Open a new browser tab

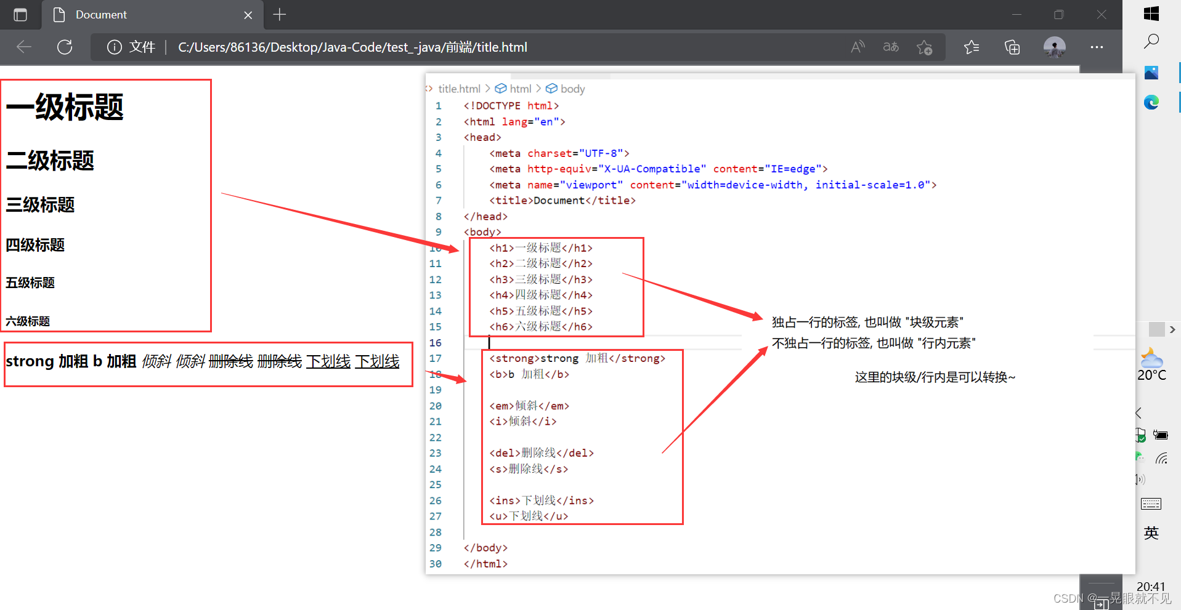pos(280,15)
